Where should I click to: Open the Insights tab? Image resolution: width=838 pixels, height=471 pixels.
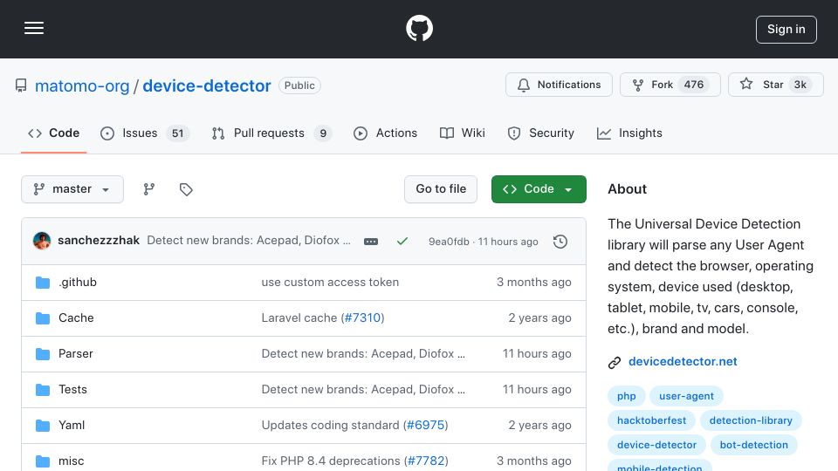(x=629, y=133)
